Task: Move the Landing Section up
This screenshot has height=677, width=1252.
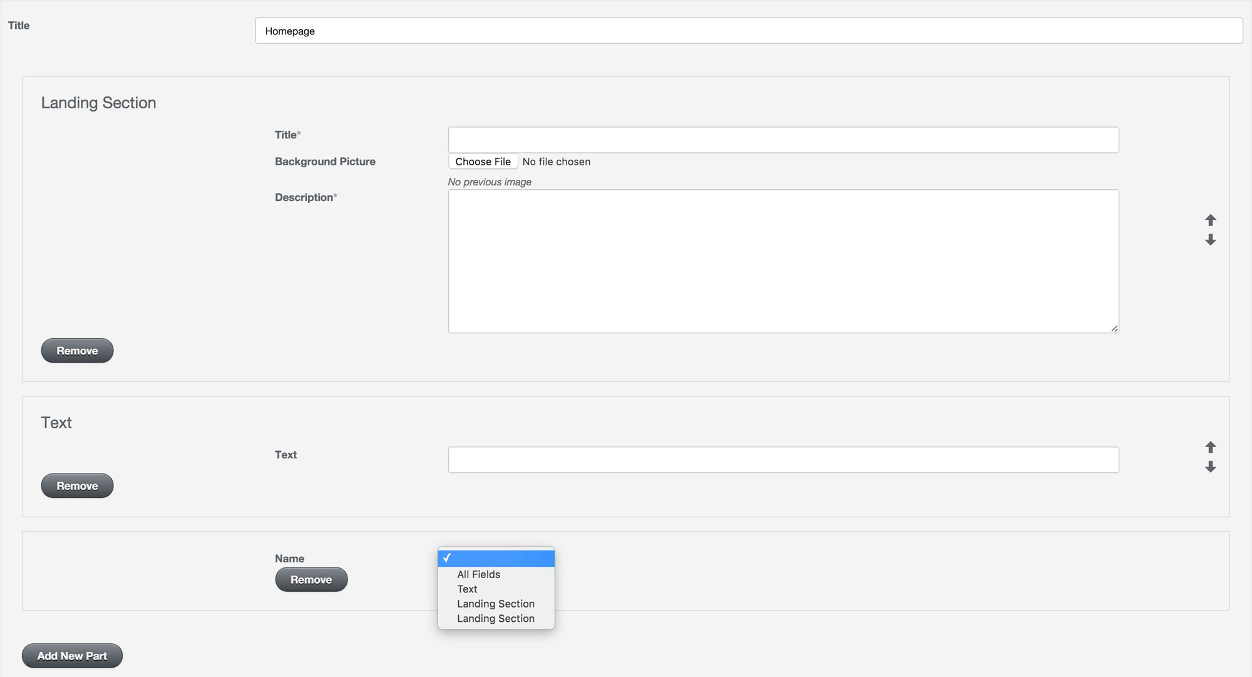Action: [x=1211, y=220]
